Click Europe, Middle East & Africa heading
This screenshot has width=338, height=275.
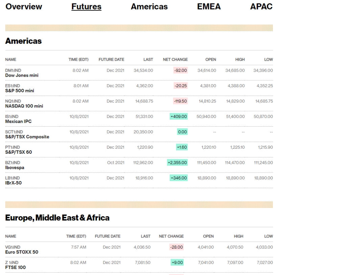(57, 218)
